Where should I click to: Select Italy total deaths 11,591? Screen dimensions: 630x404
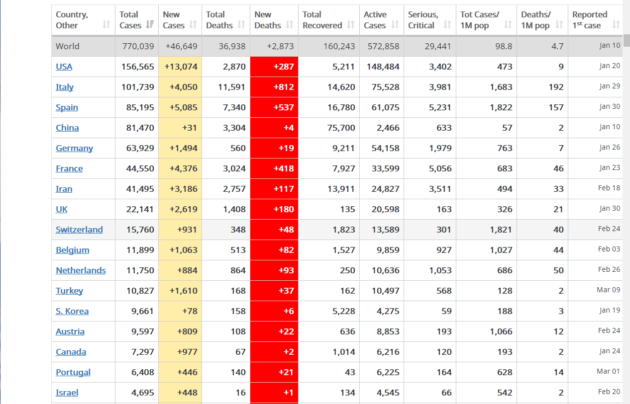(232, 87)
